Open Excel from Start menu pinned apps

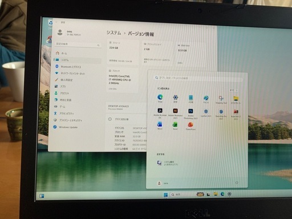click(x=175, y=126)
